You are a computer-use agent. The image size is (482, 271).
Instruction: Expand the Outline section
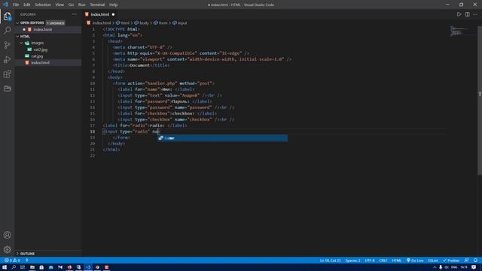point(17,254)
